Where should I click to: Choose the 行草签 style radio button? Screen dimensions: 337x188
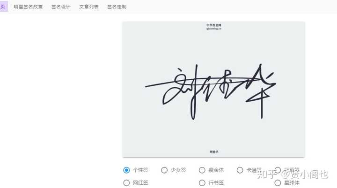point(278,170)
